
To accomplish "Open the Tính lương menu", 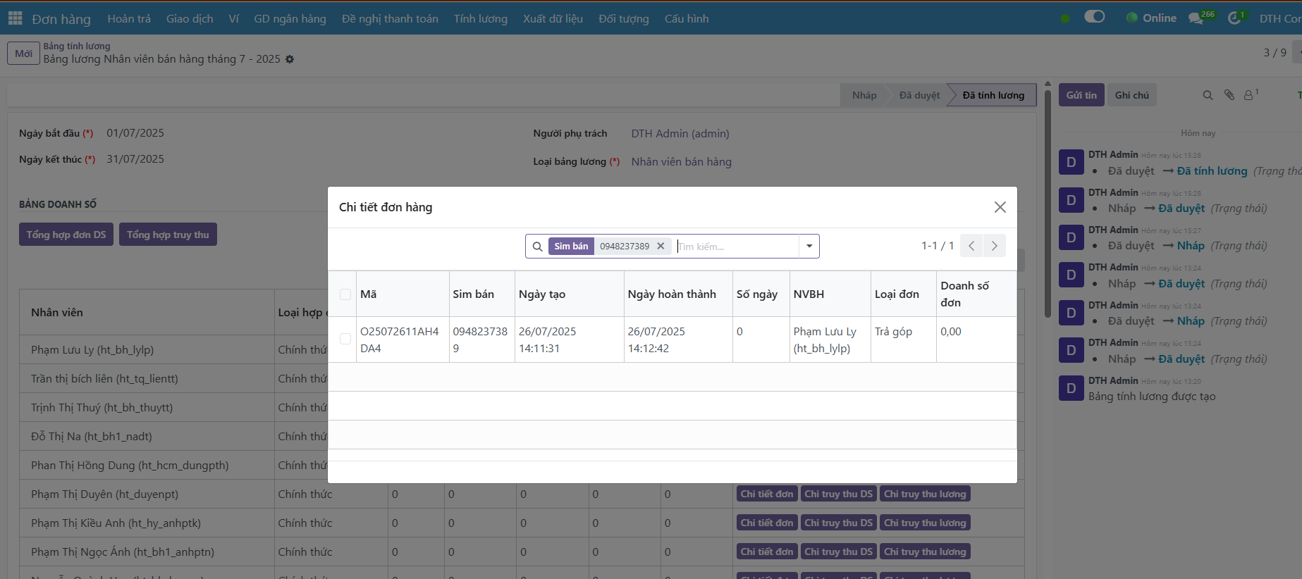I will coord(480,19).
